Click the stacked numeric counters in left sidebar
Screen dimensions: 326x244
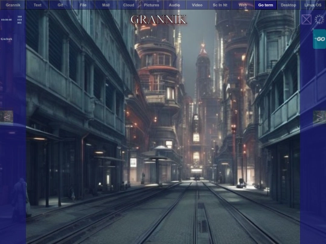click(x=19, y=20)
